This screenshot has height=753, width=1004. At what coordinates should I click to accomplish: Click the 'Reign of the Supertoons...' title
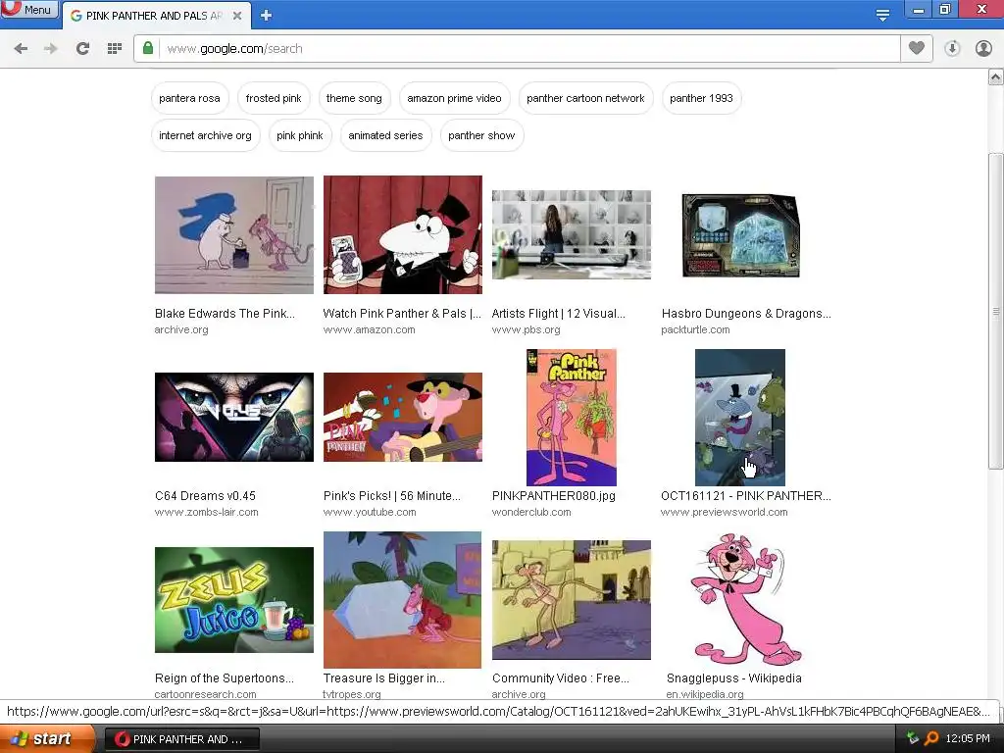click(225, 678)
